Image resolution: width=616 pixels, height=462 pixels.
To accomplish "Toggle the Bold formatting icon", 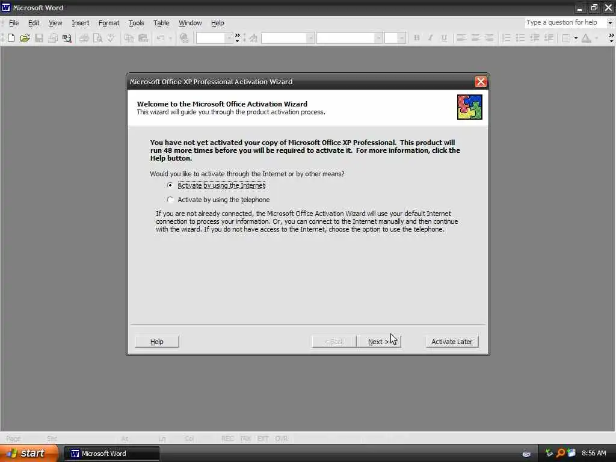I will [416, 38].
